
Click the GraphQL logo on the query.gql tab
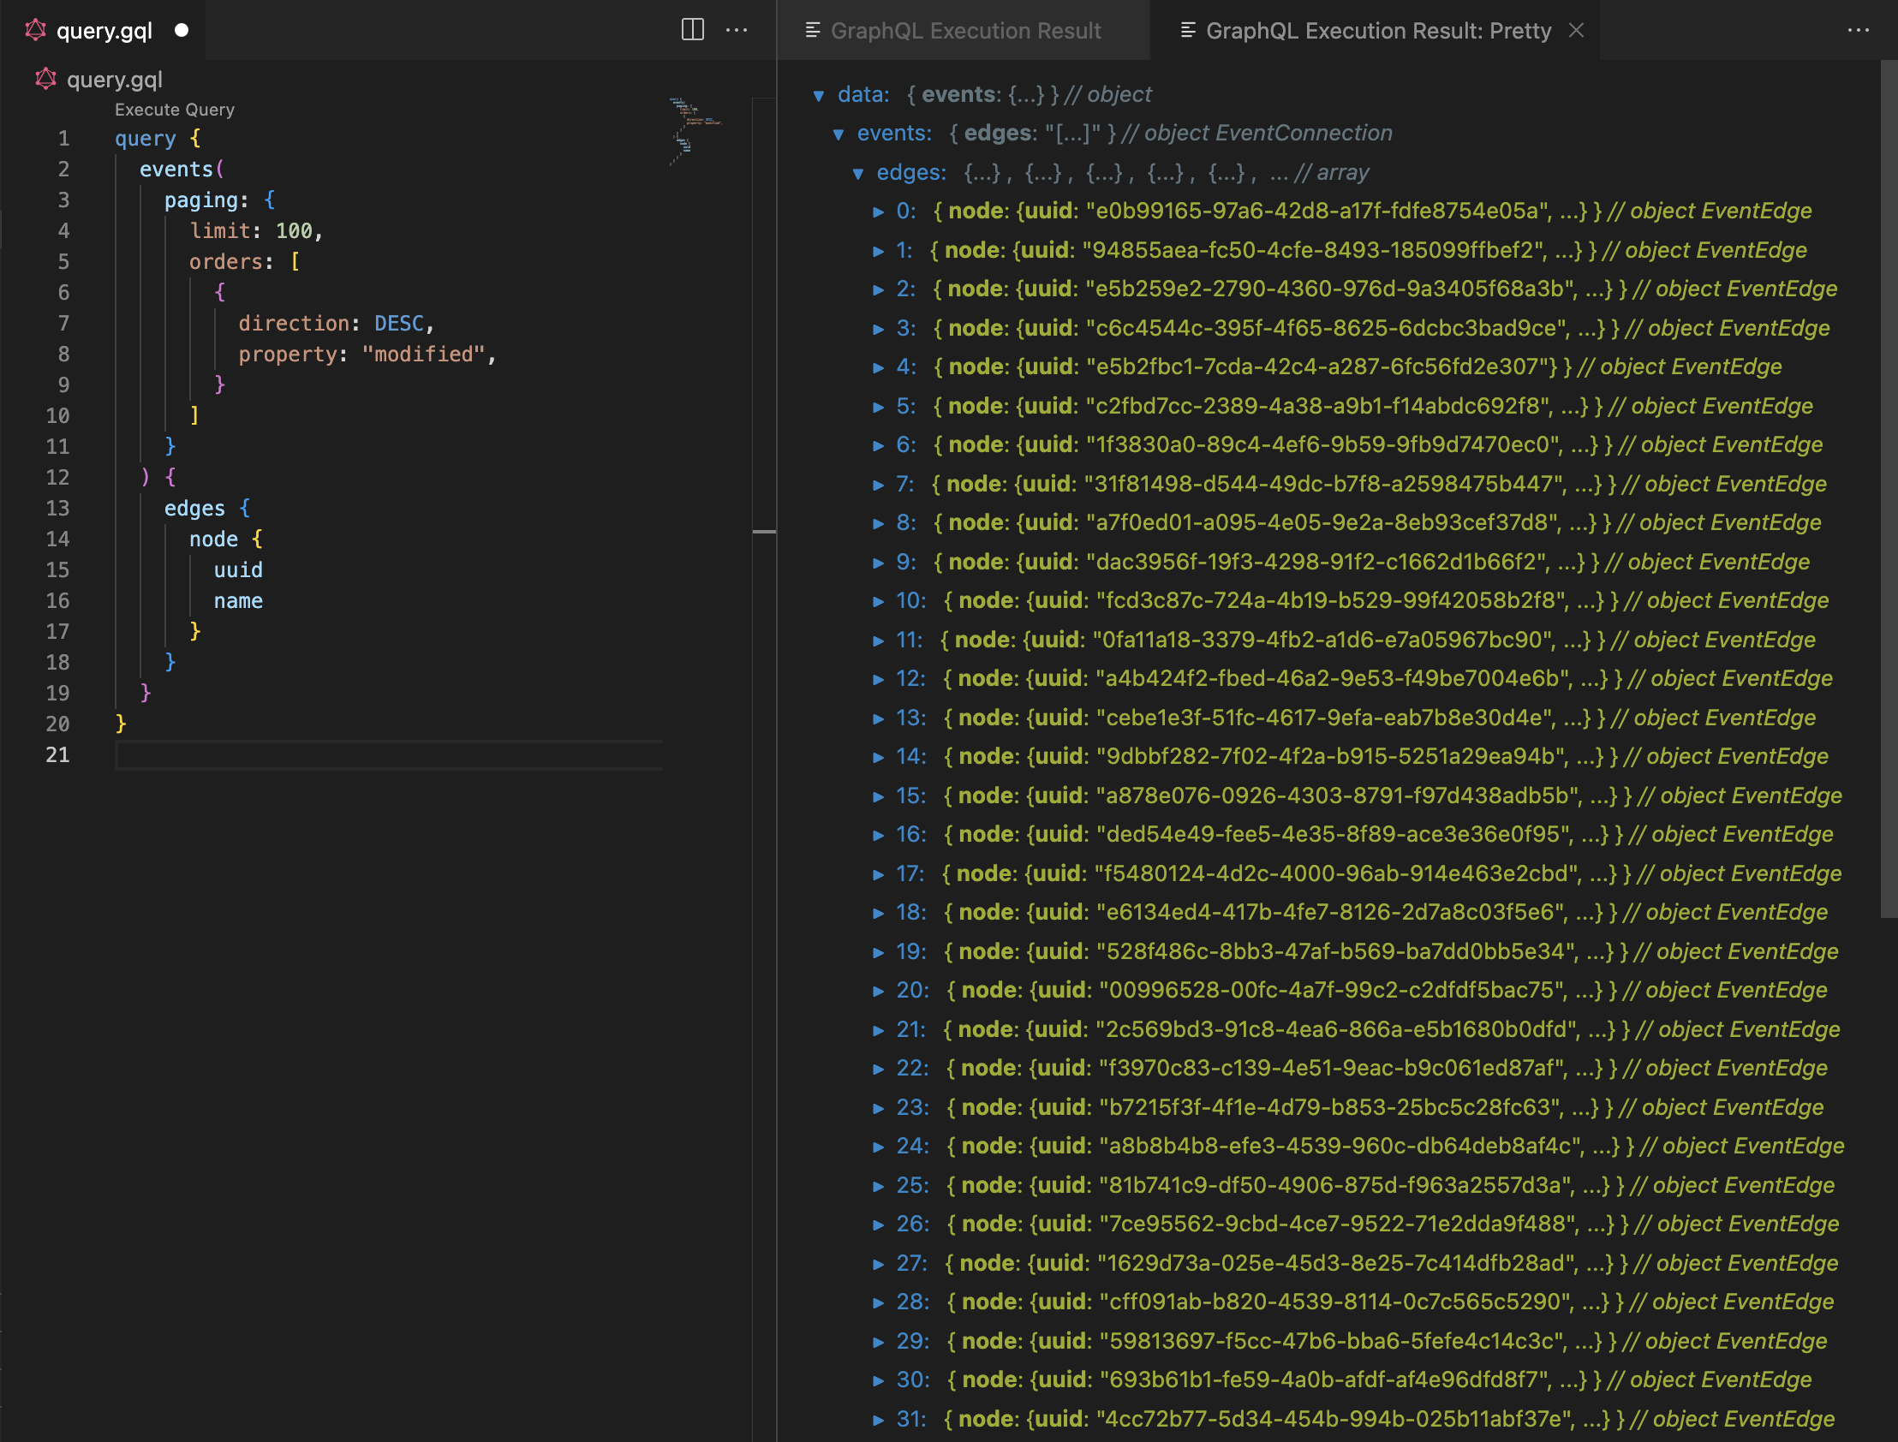[x=35, y=30]
